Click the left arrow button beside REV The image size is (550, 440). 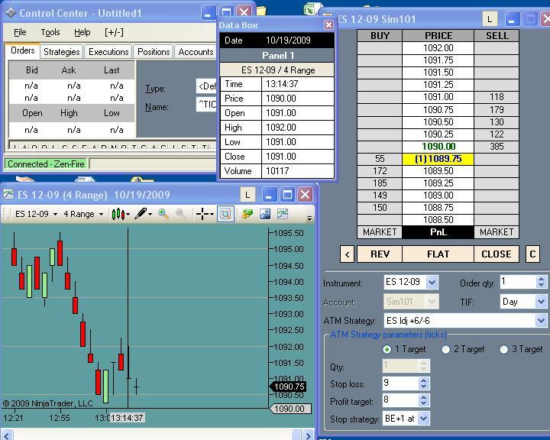[348, 254]
